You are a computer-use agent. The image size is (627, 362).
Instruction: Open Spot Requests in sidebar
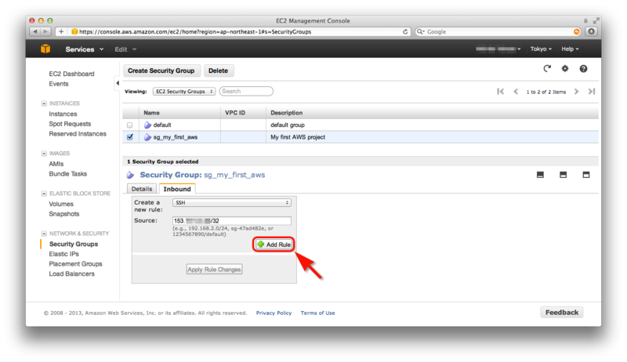coord(70,124)
